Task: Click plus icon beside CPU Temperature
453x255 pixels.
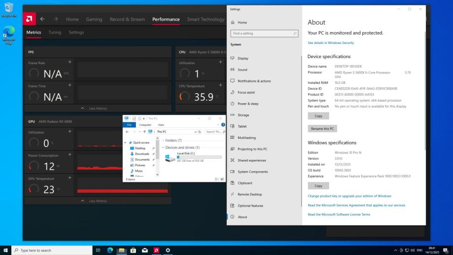Action: tap(220, 85)
